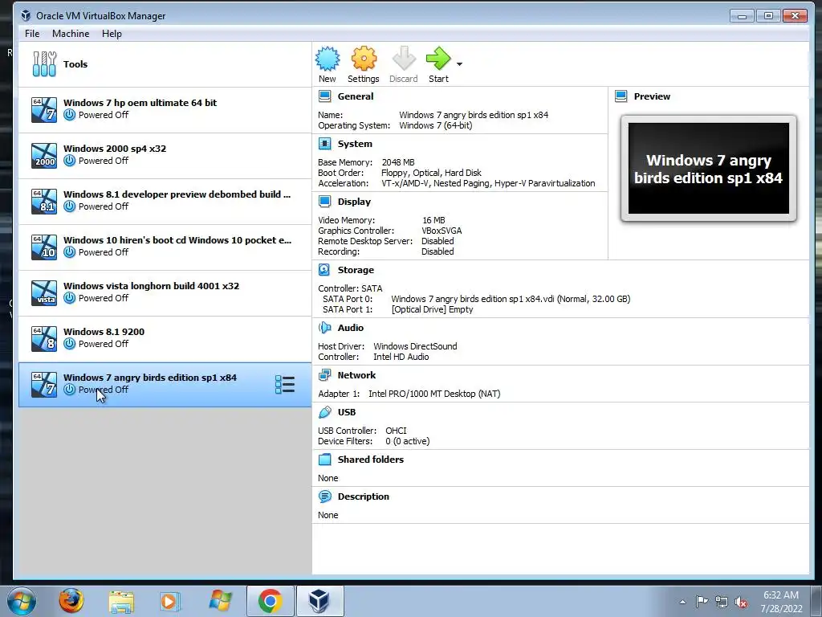The height and width of the screenshot is (617, 822).
Task: Open the taskbar clock and date
Action: (x=781, y=601)
